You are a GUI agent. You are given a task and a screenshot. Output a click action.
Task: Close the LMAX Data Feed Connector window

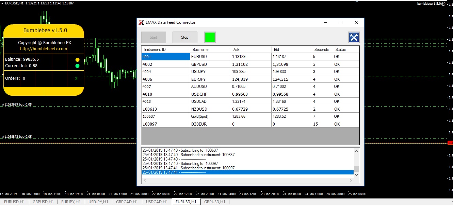356,22
